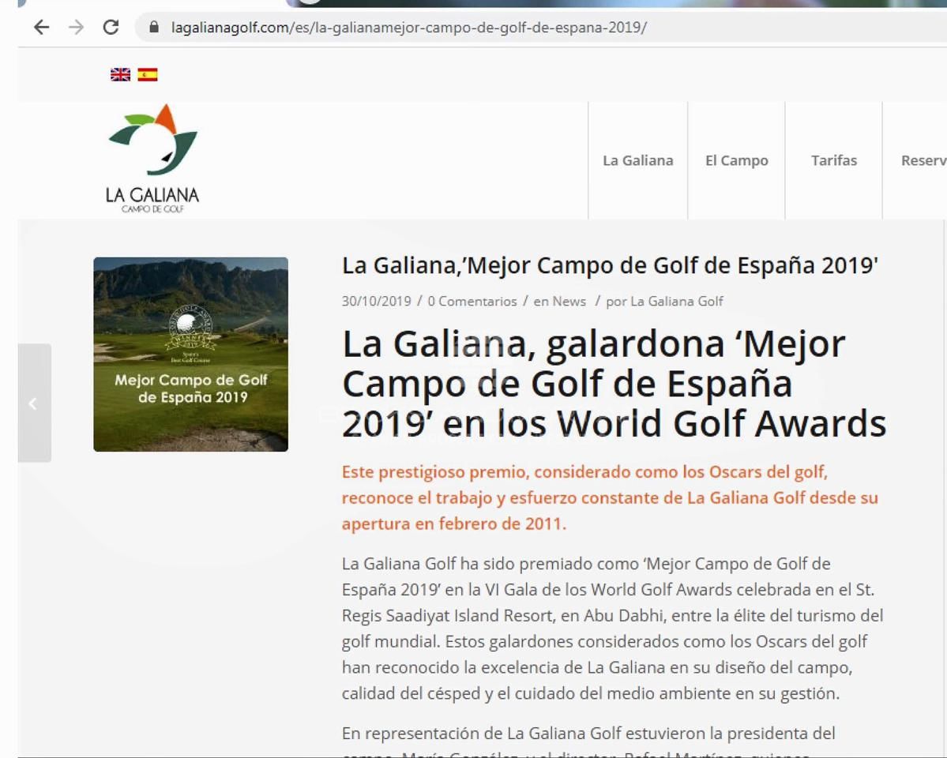Select the Spanish flag language icon
947x758 pixels.
(x=148, y=75)
